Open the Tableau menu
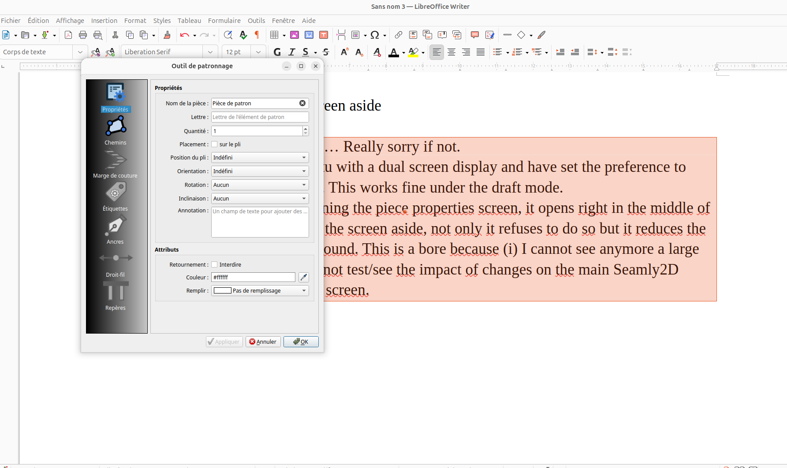Image resolution: width=787 pixels, height=468 pixels. [x=189, y=21]
